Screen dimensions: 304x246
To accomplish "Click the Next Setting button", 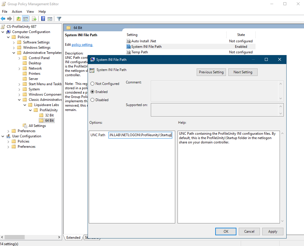I will (x=243, y=72).
